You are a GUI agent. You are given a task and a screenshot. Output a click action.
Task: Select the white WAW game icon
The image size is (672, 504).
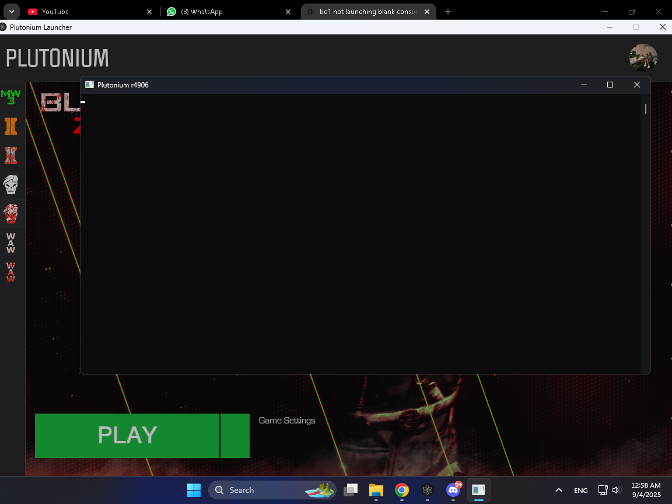10,243
